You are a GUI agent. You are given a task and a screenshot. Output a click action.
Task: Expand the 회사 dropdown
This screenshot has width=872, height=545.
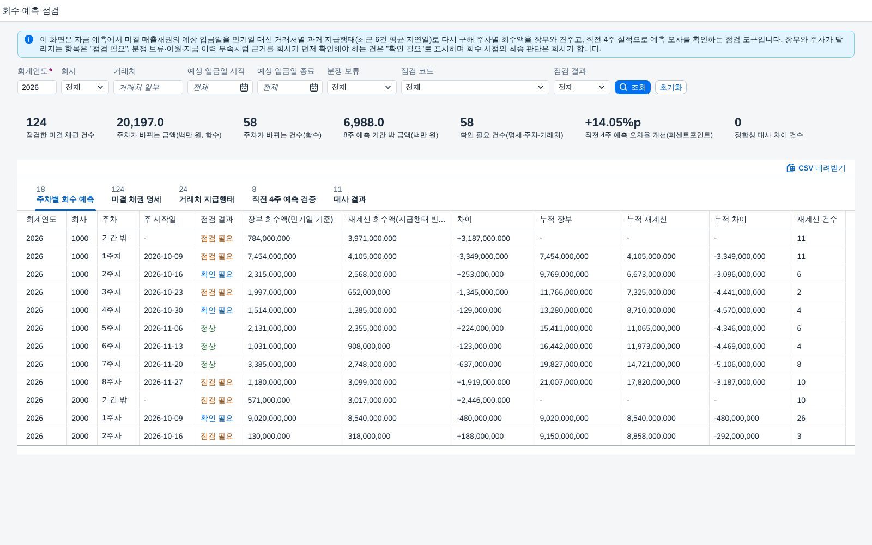[85, 87]
